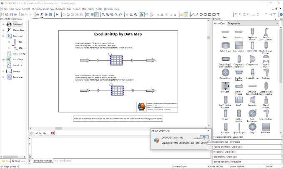284x169 pixels.
Task: Pick the Flash unit icon
Action: click(x=225, y=113)
